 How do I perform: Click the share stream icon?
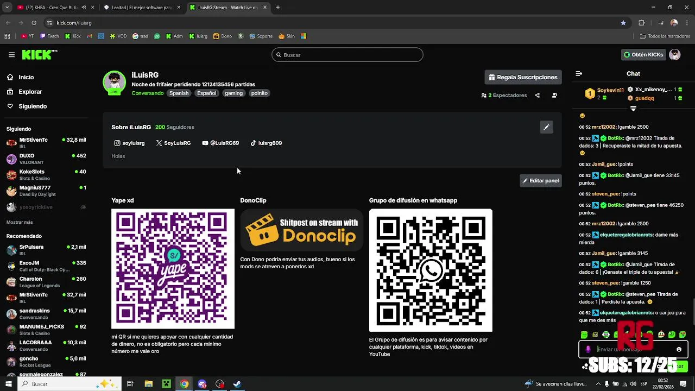537,96
